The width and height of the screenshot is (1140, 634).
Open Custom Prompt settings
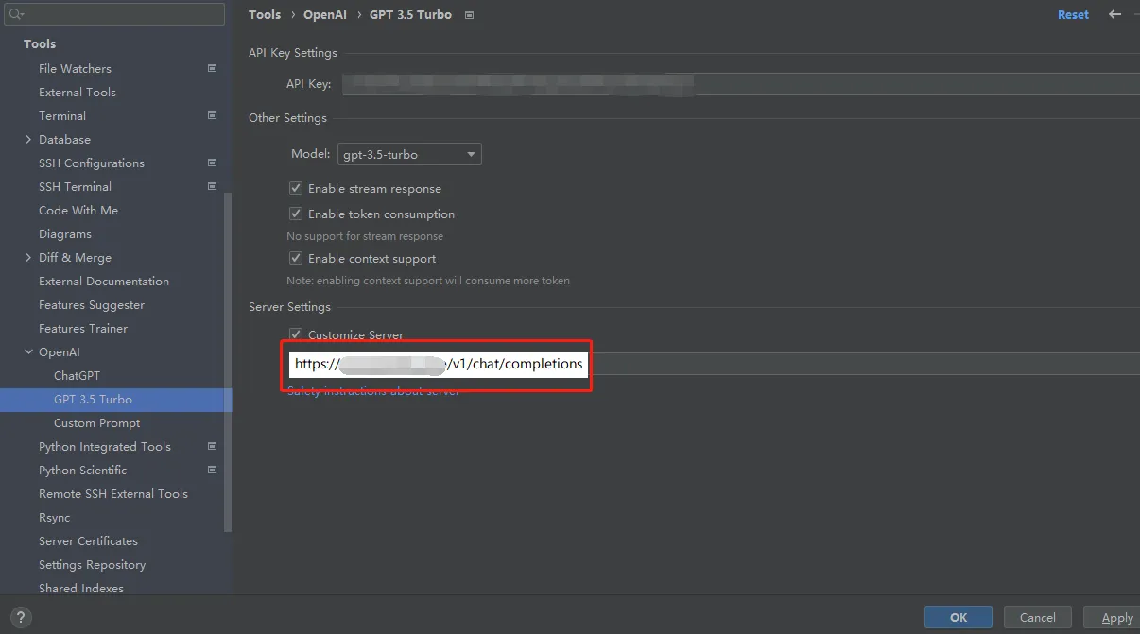[96, 422]
